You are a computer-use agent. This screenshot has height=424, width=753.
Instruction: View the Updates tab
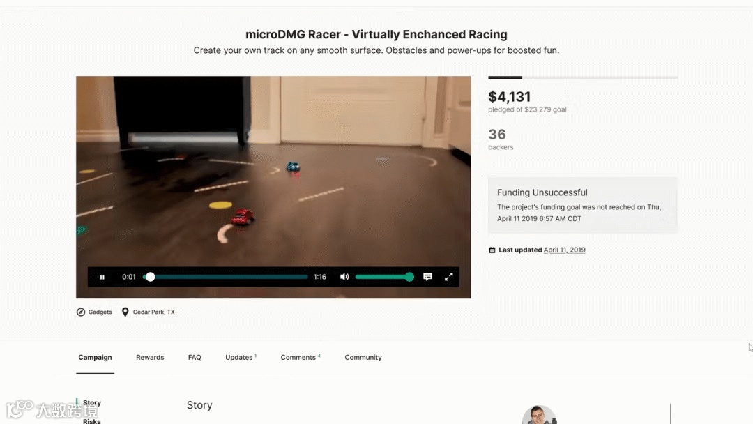coord(241,357)
